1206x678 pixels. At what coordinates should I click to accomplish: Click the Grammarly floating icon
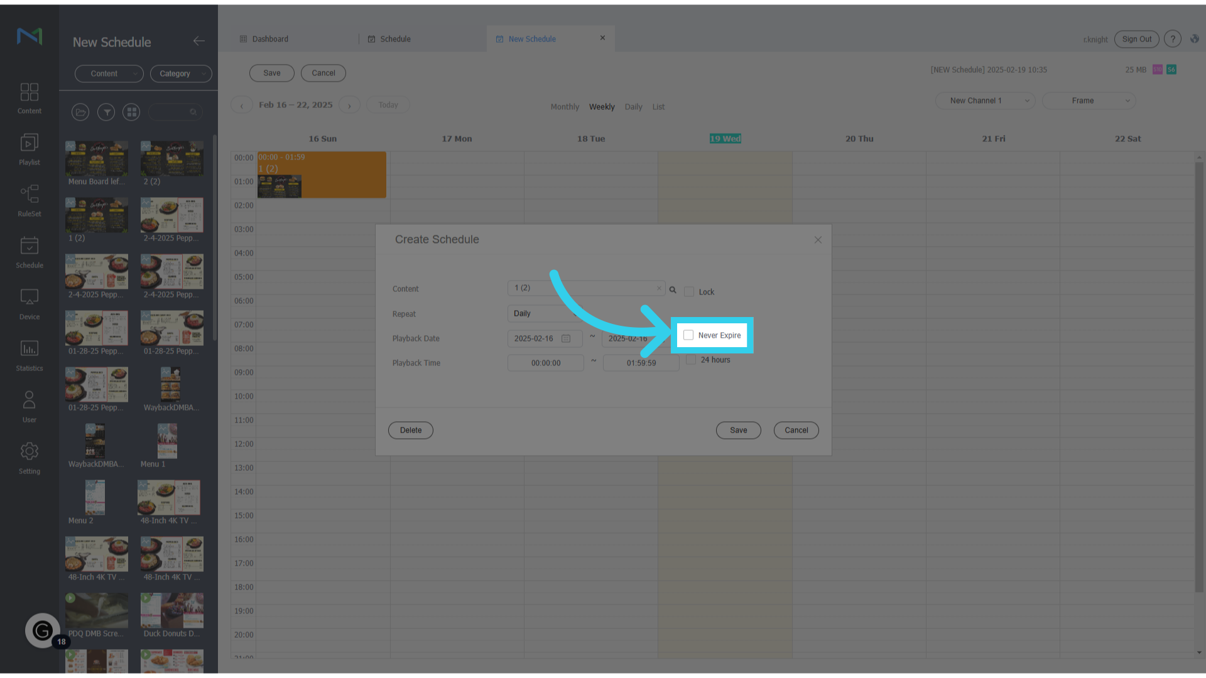click(x=43, y=630)
